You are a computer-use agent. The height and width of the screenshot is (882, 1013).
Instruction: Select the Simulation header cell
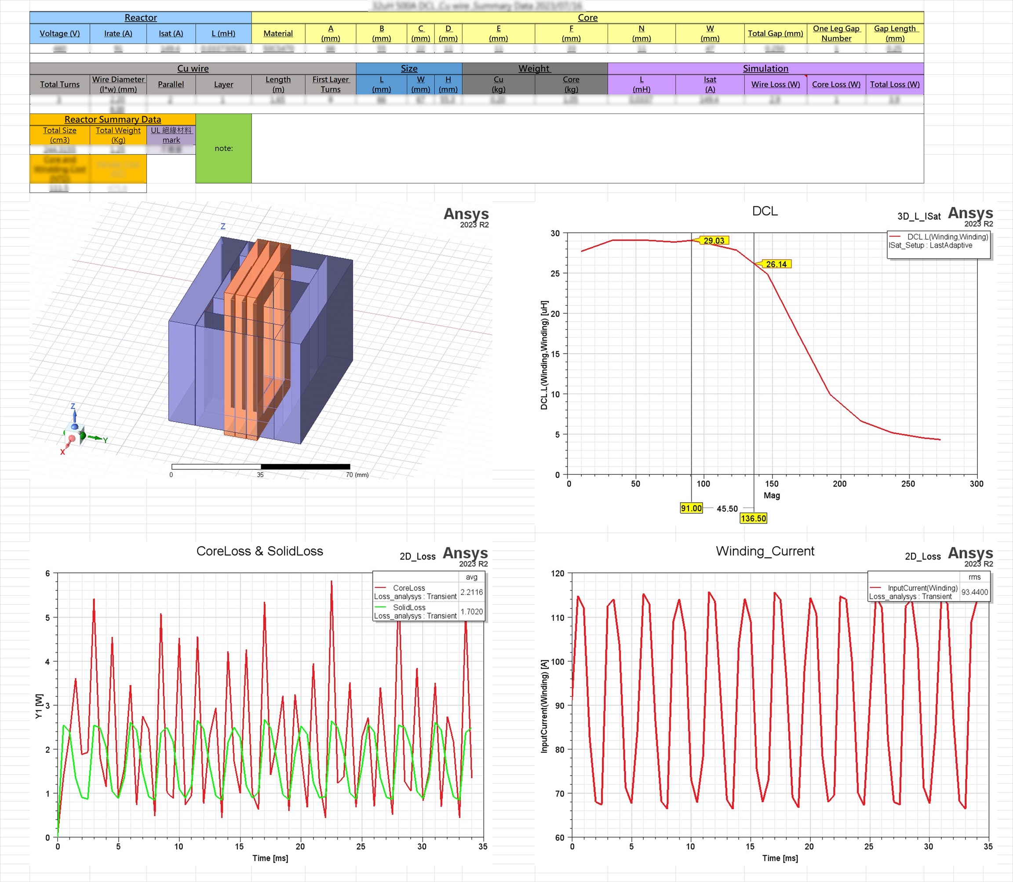coord(765,69)
